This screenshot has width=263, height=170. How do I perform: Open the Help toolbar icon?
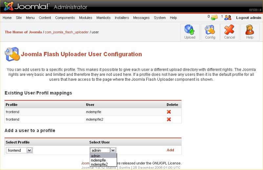[x=250, y=32]
